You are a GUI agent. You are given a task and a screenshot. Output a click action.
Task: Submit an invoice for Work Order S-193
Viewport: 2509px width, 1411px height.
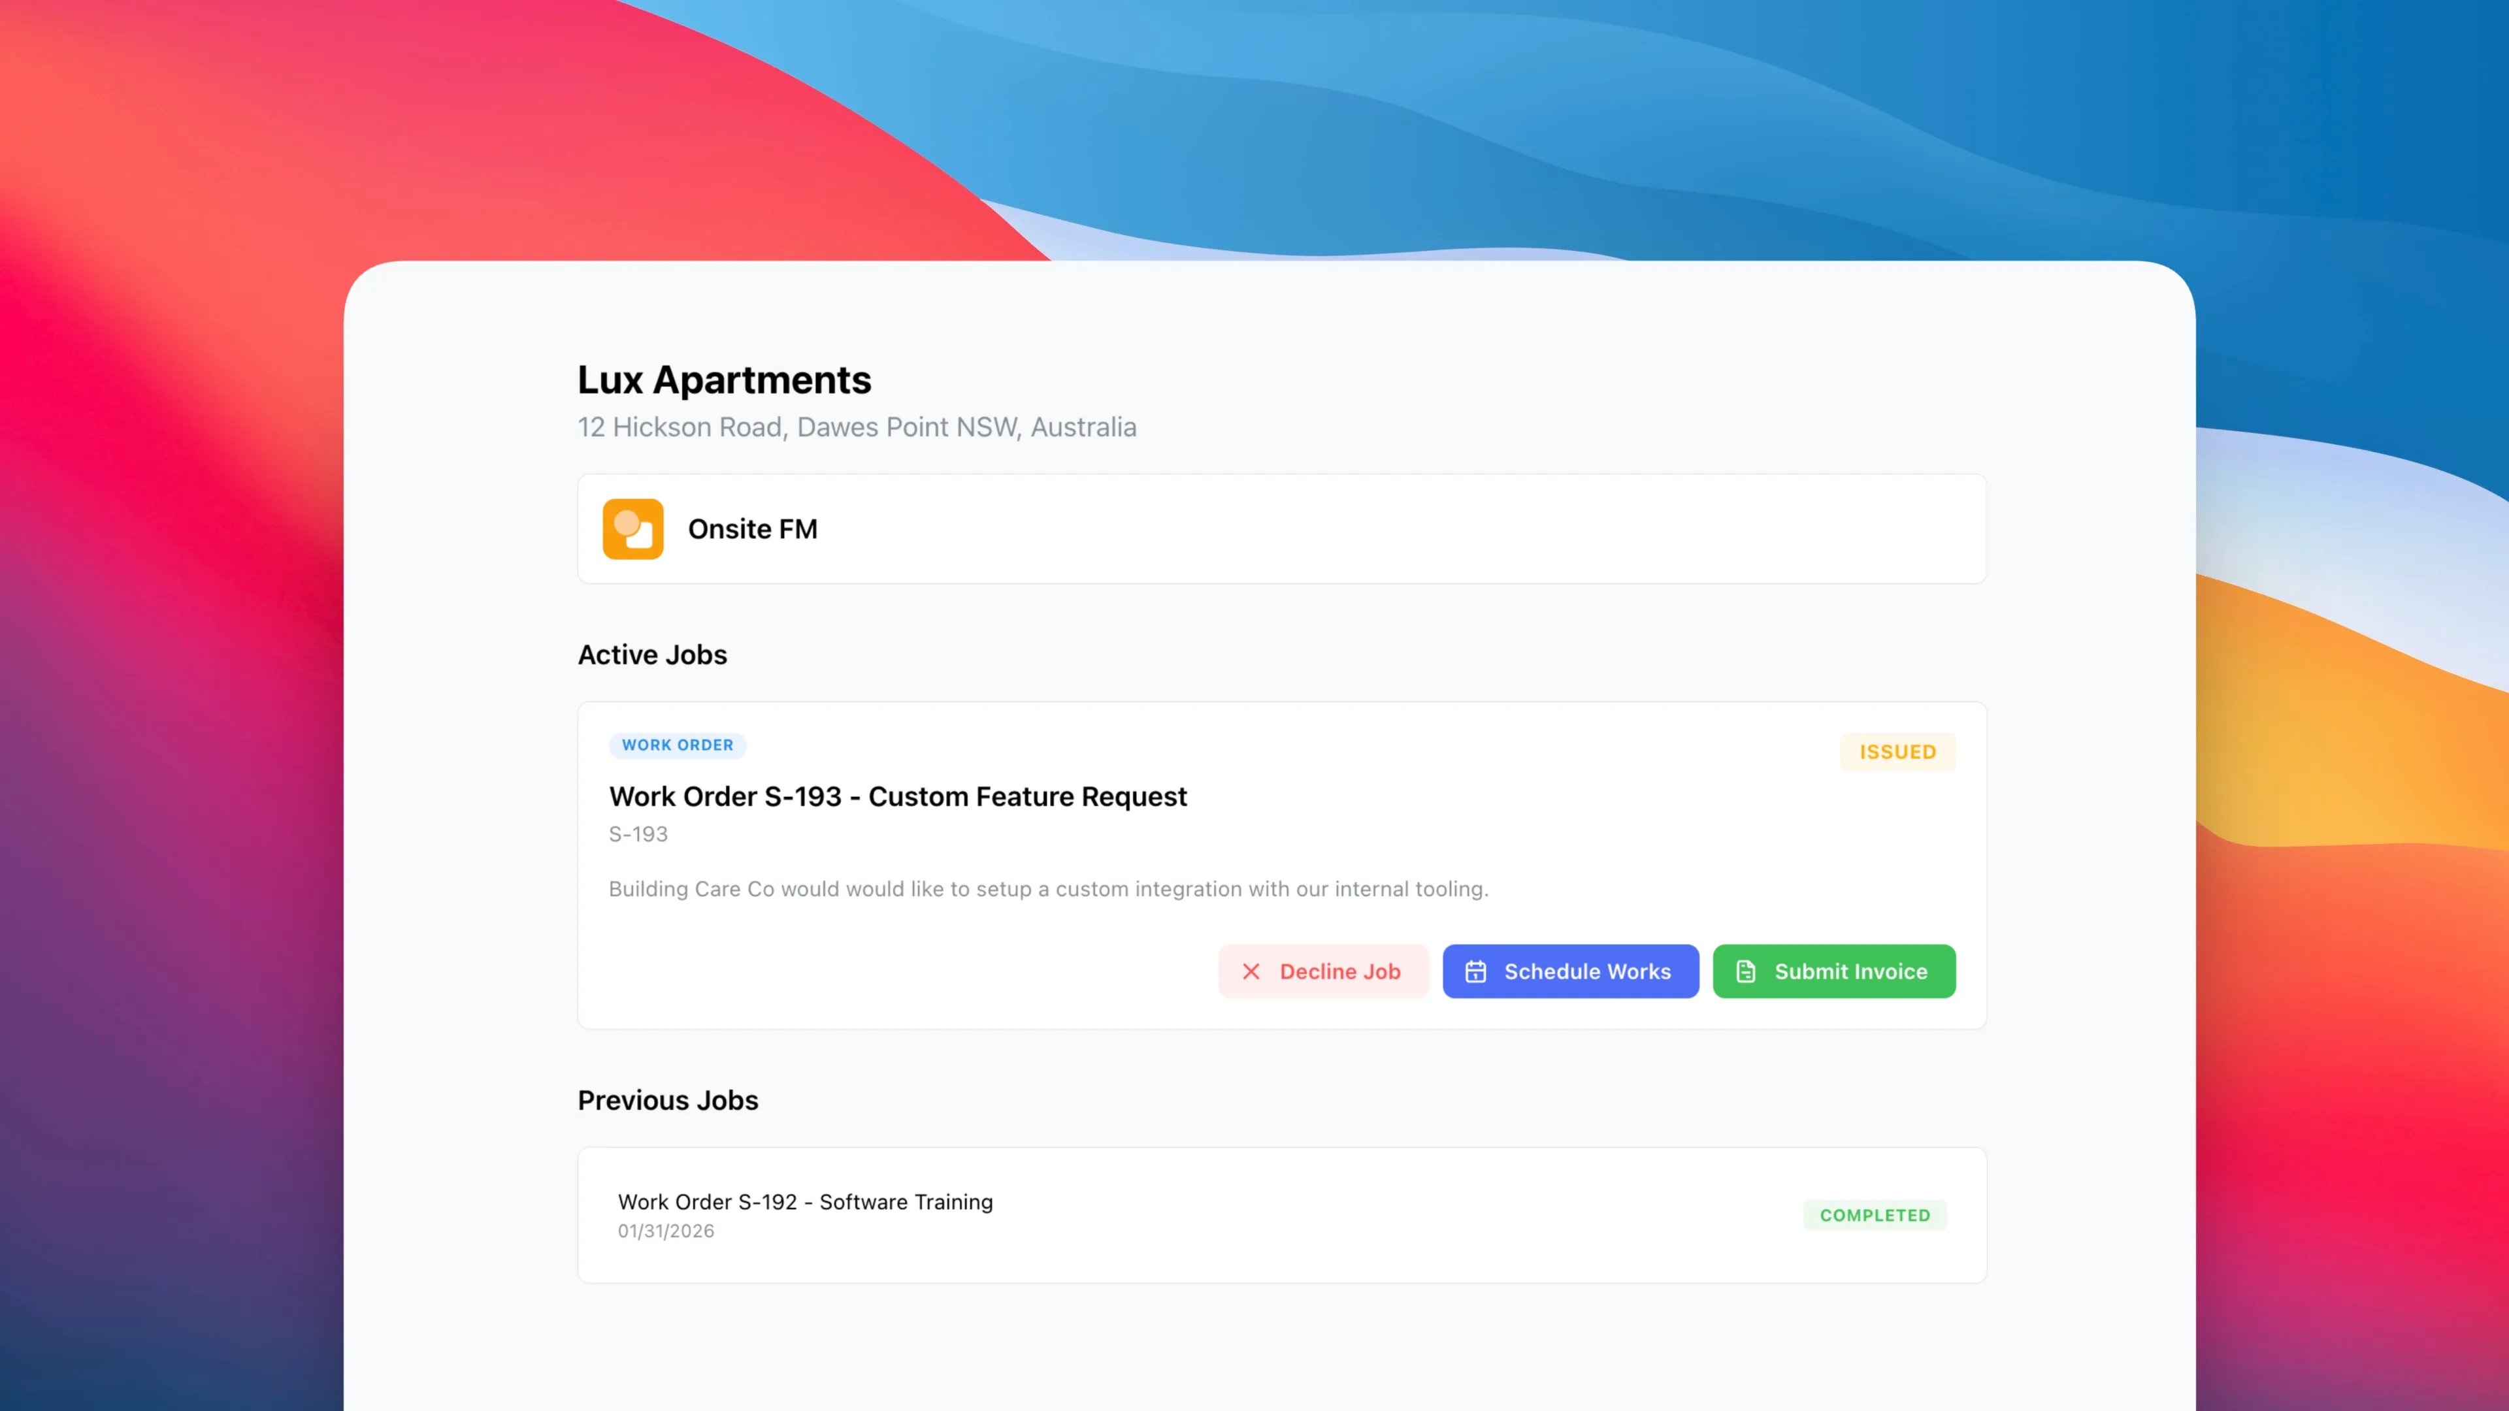click(1833, 971)
